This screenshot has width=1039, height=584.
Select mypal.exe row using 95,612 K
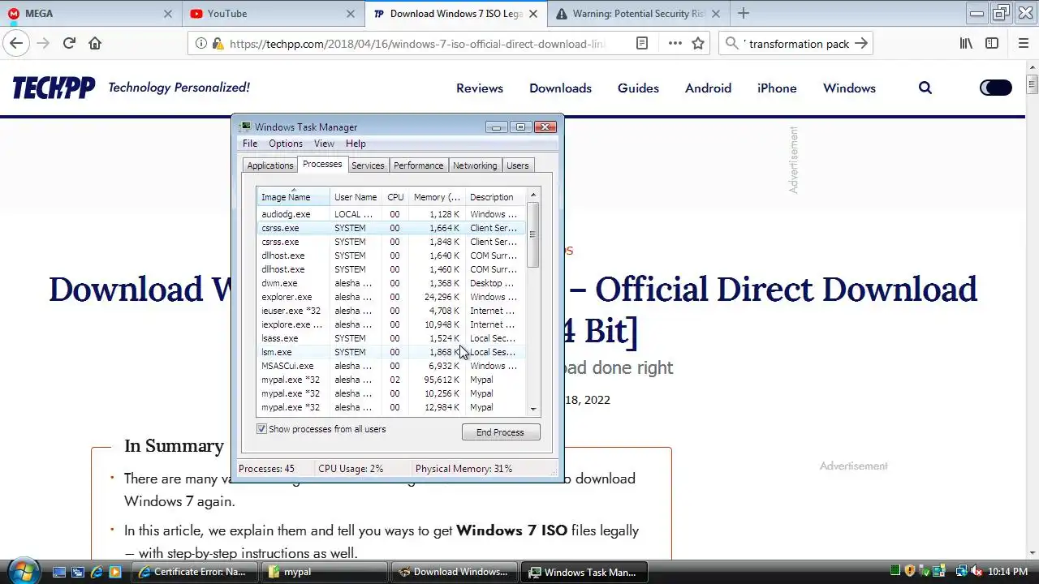(391, 380)
